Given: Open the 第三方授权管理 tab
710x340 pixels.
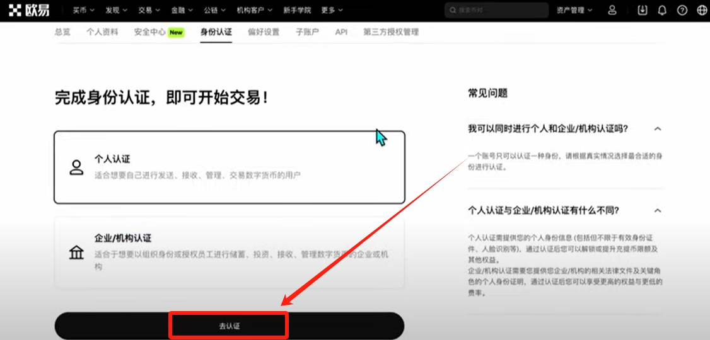Looking at the screenshot, I should [391, 32].
